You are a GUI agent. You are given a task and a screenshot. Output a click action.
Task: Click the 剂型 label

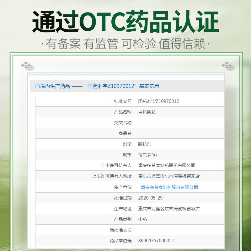(x=127, y=144)
